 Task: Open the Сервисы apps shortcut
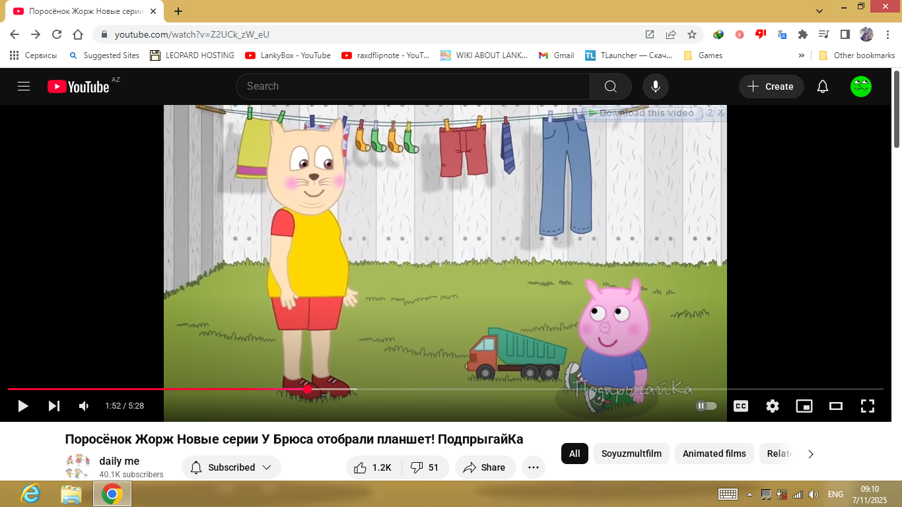coord(33,55)
